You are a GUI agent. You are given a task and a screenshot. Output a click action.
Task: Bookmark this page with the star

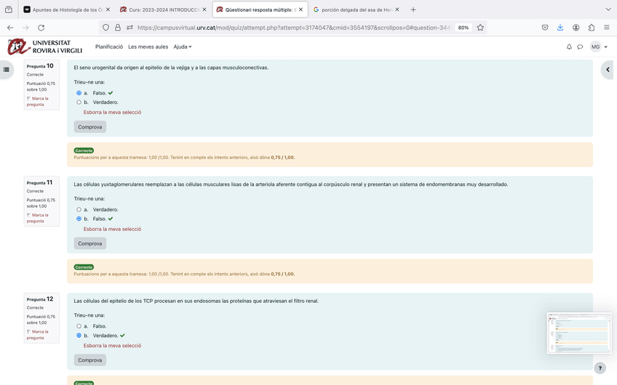coord(480,28)
